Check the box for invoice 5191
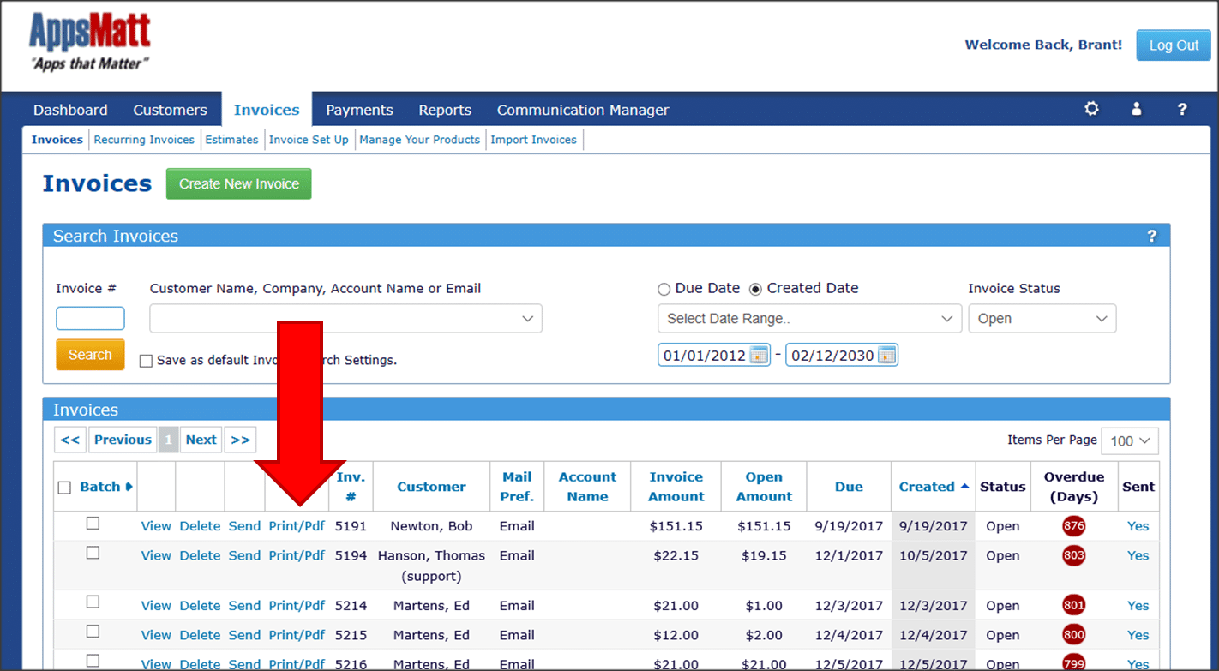 point(93,524)
